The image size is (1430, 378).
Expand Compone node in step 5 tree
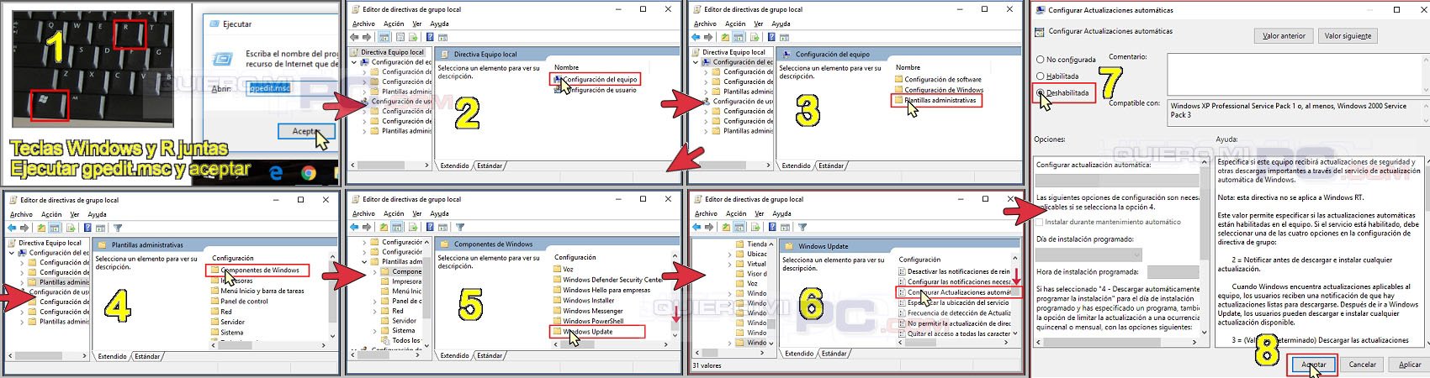click(x=376, y=271)
